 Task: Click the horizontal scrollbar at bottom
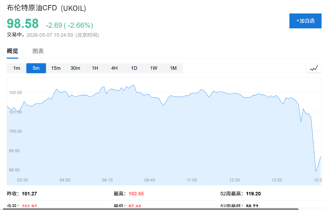tap(151, 209)
